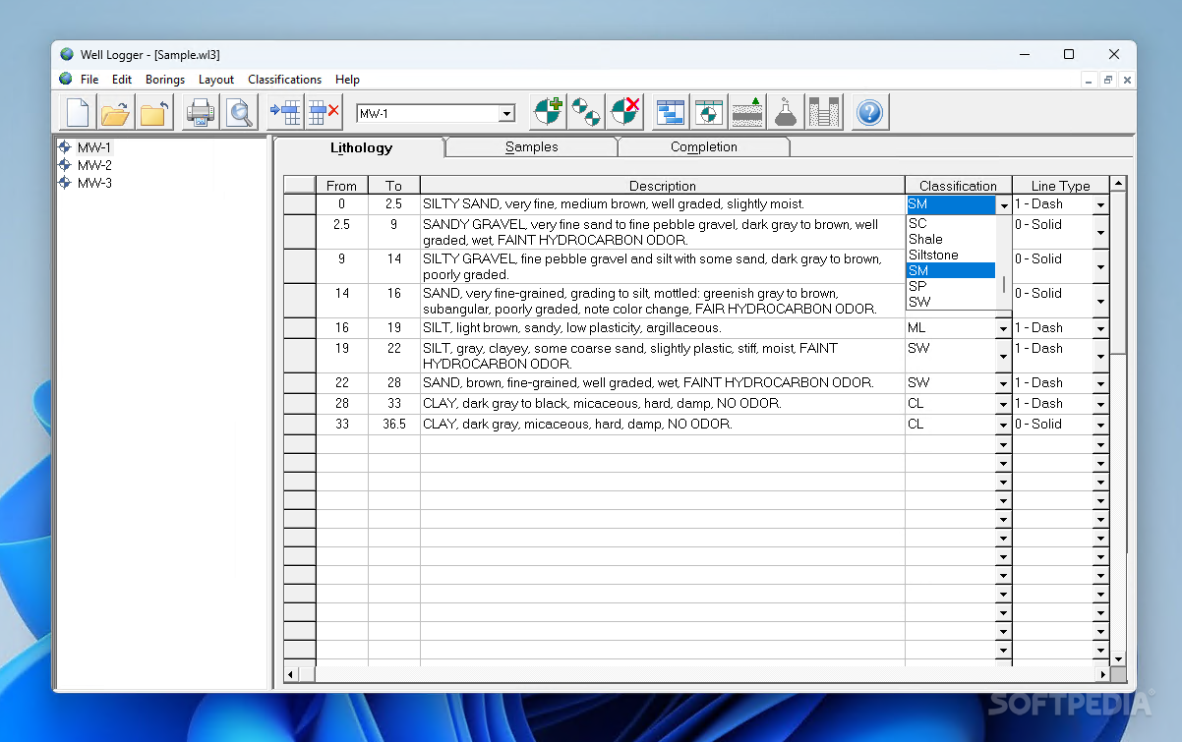Image resolution: width=1182 pixels, height=742 pixels.
Task: Select the MW-1 boring in tree
Action: [x=94, y=147]
